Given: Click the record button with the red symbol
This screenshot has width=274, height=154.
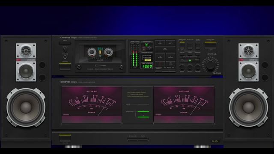Looking at the screenshot, I should pyautogui.click(x=160, y=64).
